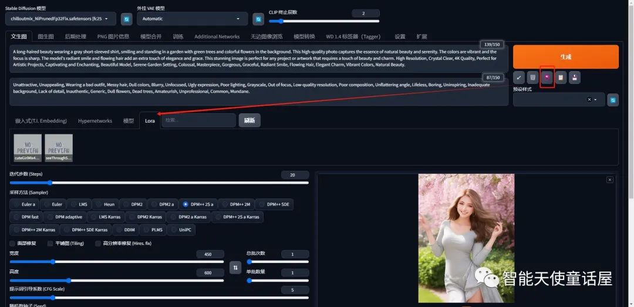Select the DPM2 a Karras sampler
The height and width of the screenshot is (307, 634).
[x=188, y=217]
